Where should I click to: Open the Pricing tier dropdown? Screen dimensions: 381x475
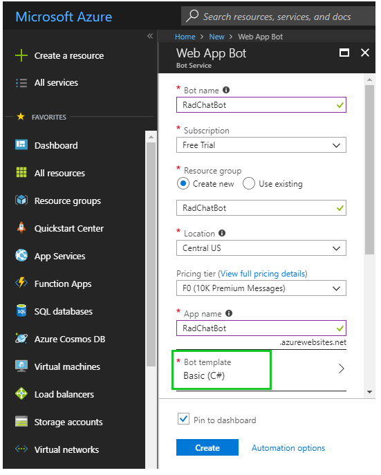(261, 288)
